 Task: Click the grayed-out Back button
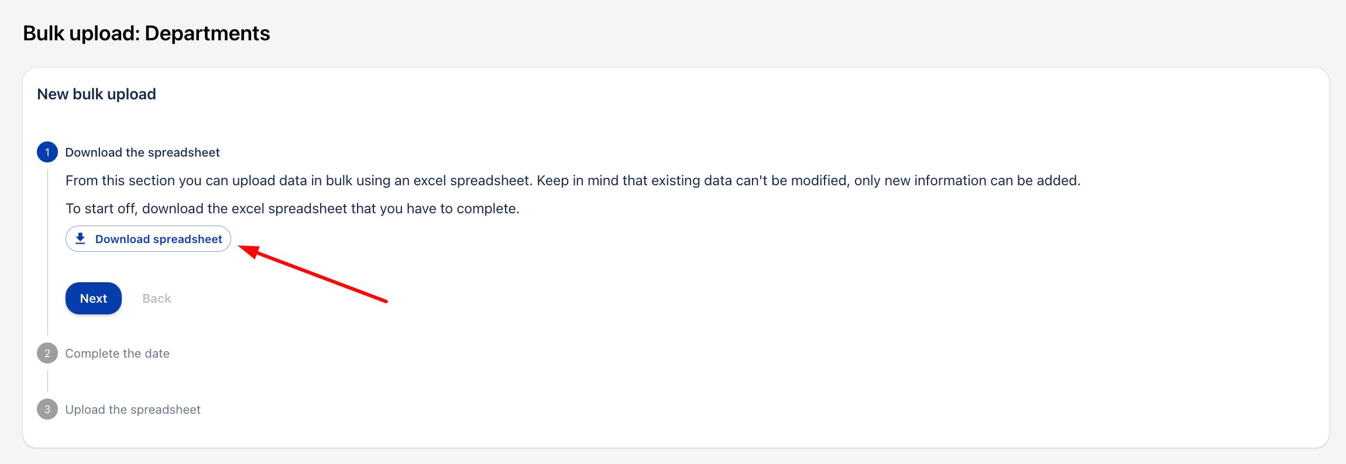(157, 299)
